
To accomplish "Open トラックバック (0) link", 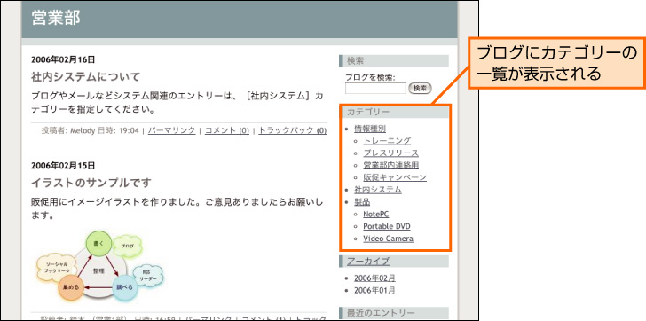I will point(293,130).
